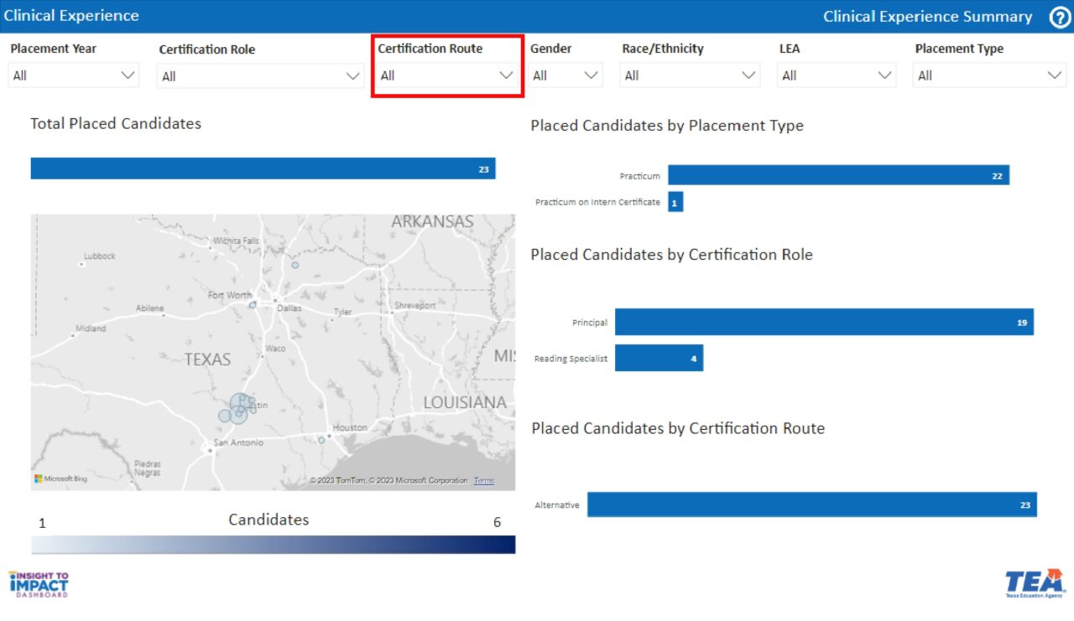The height and width of the screenshot is (621, 1074).
Task: Click the Practicum on Intern Certificate label
Action: [597, 202]
